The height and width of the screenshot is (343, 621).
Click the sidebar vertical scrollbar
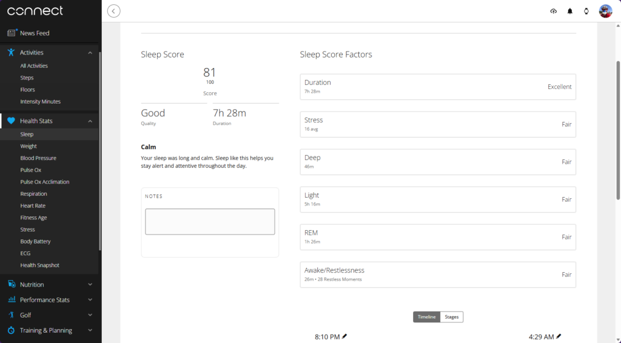click(100, 150)
